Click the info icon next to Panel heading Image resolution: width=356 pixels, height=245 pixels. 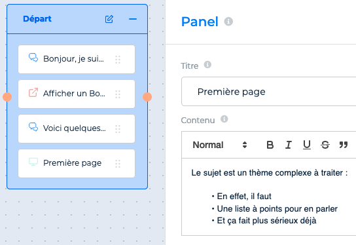[x=228, y=22]
